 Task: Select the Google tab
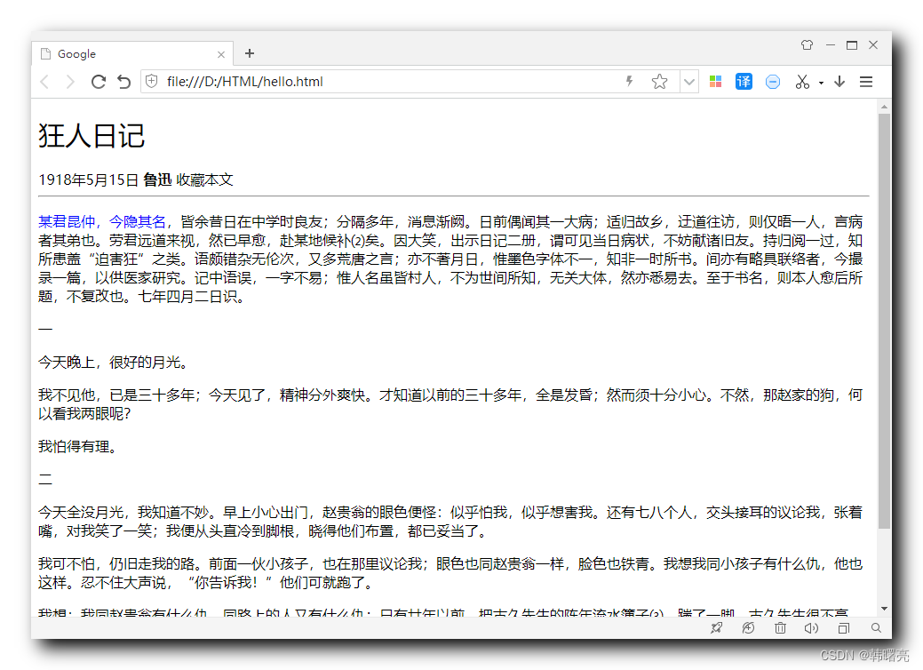tap(132, 54)
